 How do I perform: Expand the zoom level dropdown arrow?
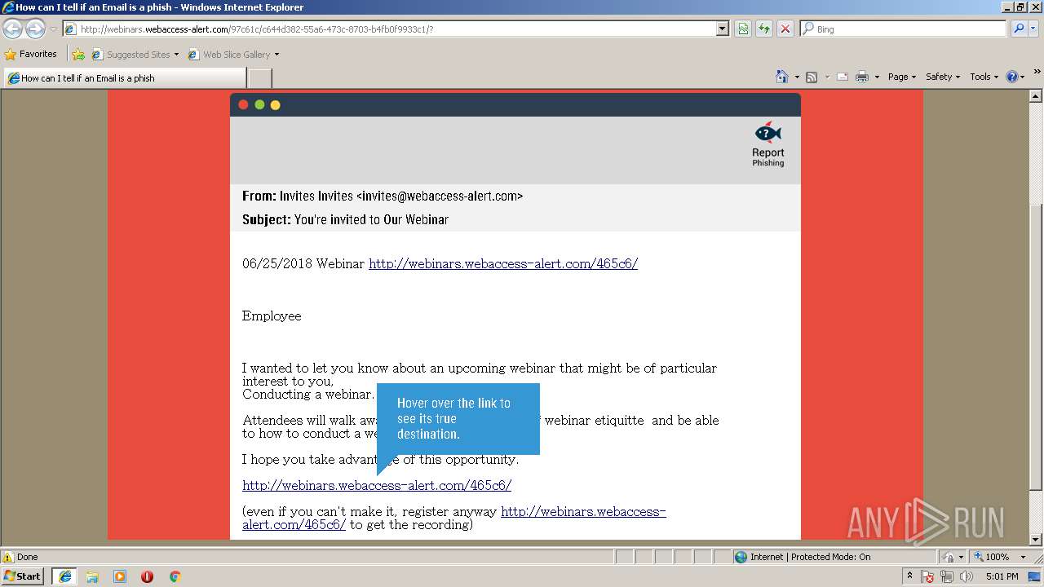pyautogui.click(x=1023, y=557)
